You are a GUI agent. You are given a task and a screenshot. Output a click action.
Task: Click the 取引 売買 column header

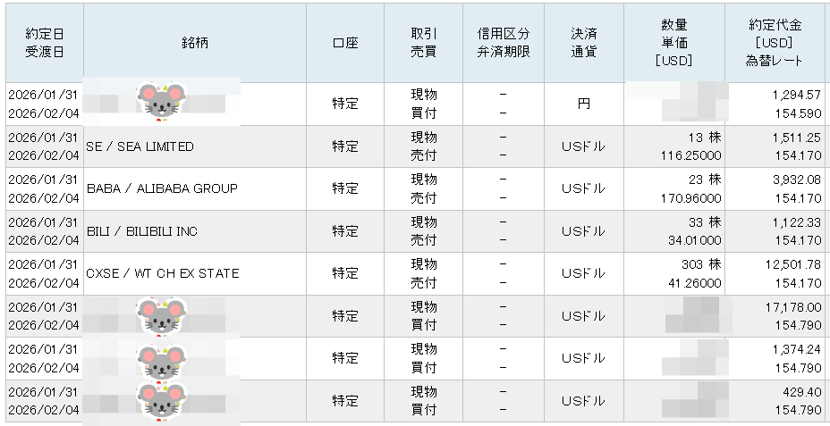[423, 43]
